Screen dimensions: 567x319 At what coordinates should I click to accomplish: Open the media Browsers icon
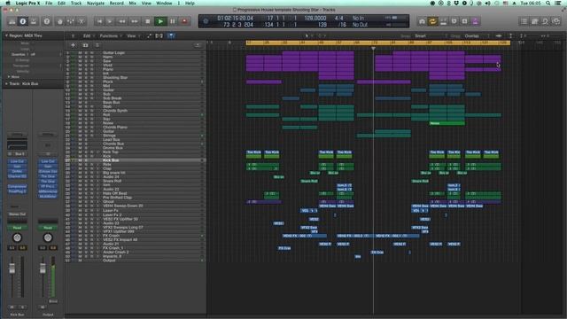[x=556, y=21]
